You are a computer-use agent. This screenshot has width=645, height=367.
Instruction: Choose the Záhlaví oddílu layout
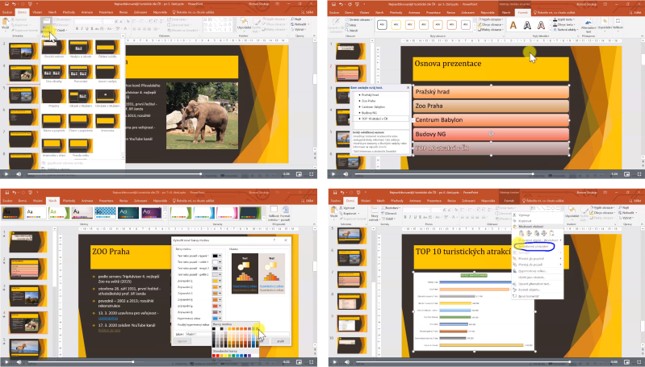(107, 49)
